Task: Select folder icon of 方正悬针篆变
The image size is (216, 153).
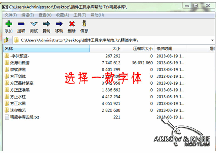Action: coord(6,83)
